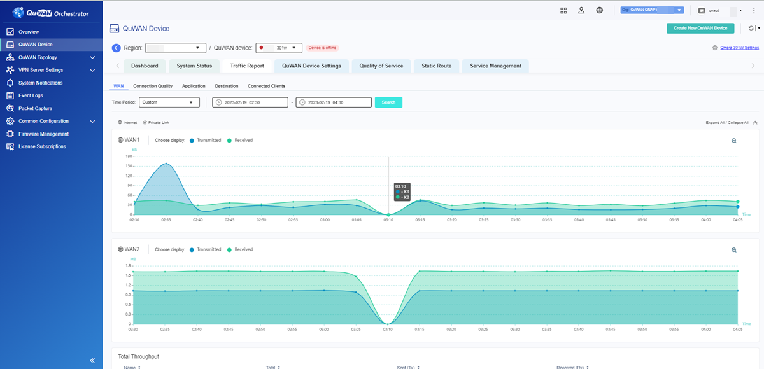Click the tab strip left scroll arrow
764x369 pixels.
click(x=117, y=66)
